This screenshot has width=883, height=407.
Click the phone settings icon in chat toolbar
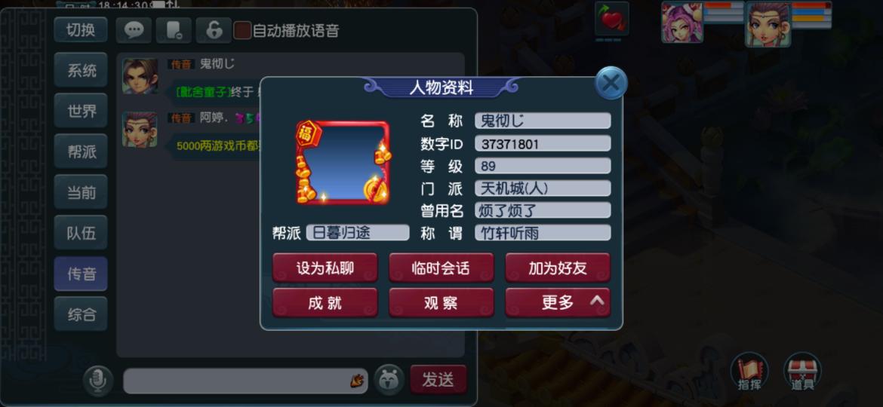[174, 30]
